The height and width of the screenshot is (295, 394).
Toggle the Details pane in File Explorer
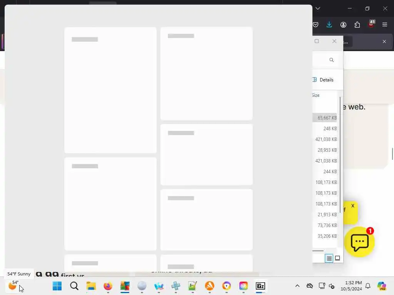[x=323, y=80]
